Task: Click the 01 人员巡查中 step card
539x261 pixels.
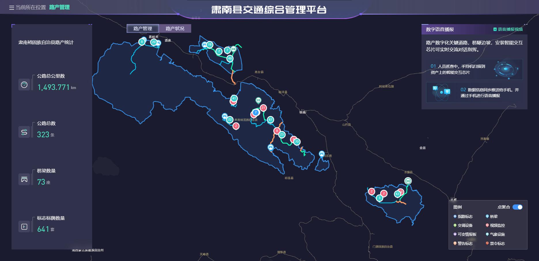Action: click(x=474, y=69)
